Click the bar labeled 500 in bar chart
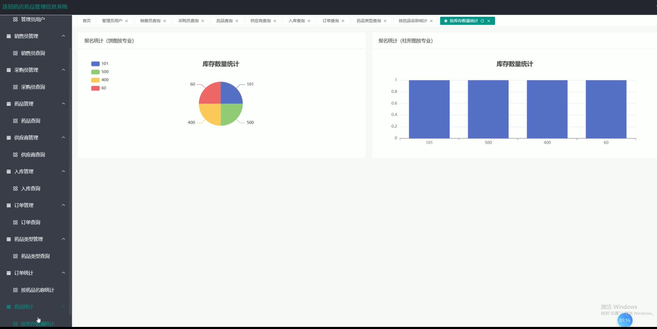 [x=488, y=109]
